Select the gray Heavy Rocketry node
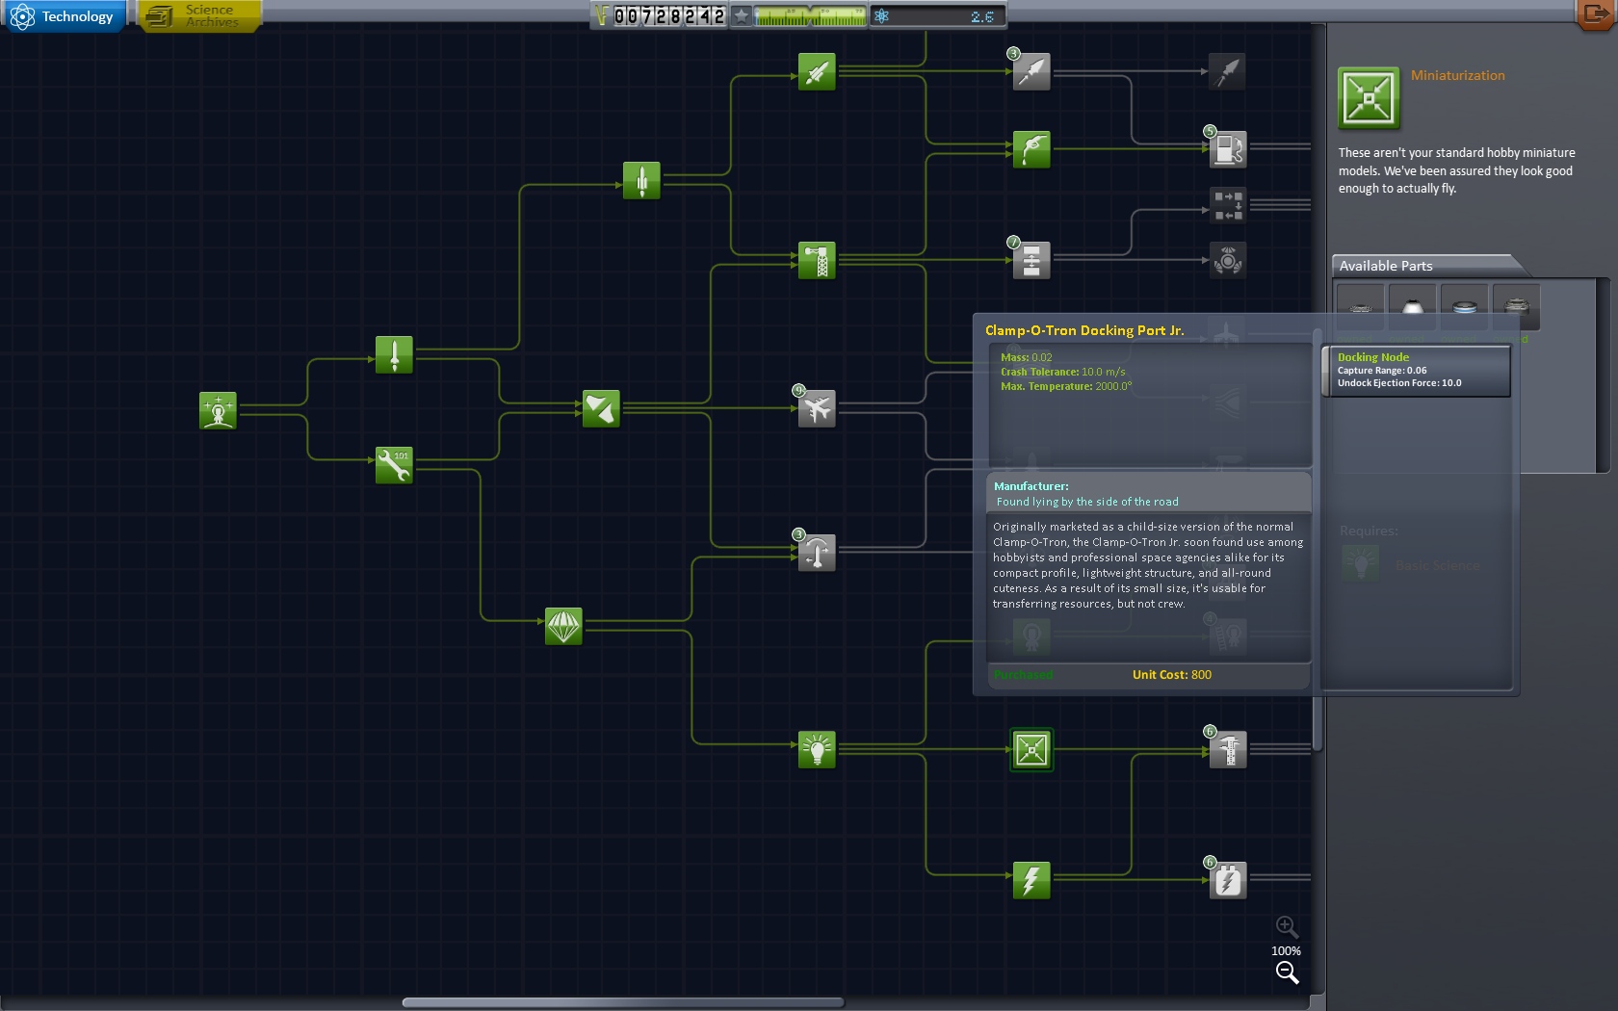Image resolution: width=1618 pixels, height=1011 pixels. coord(1031,71)
